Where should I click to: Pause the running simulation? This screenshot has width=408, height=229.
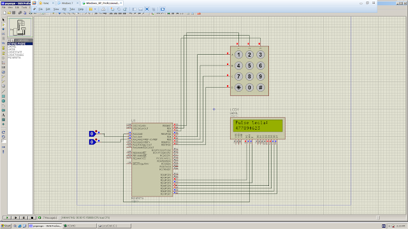(x=24, y=218)
